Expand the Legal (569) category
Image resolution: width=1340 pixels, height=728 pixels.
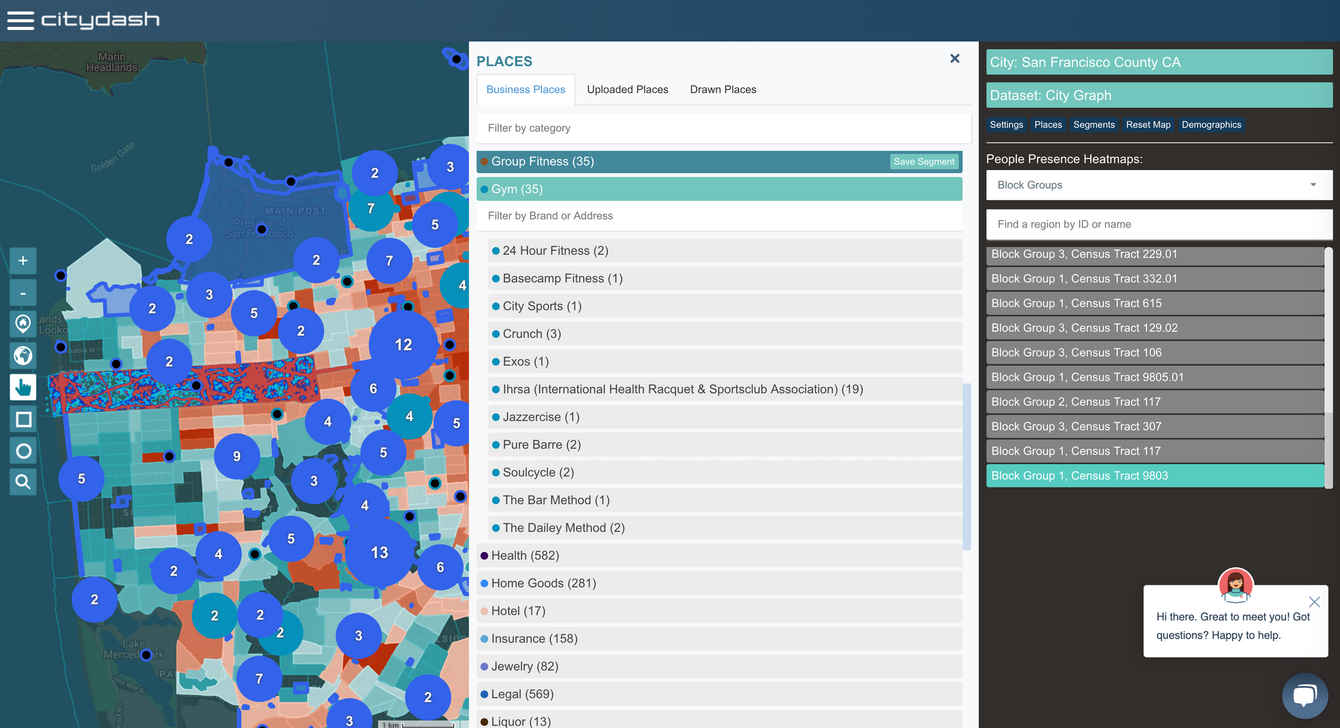point(523,695)
